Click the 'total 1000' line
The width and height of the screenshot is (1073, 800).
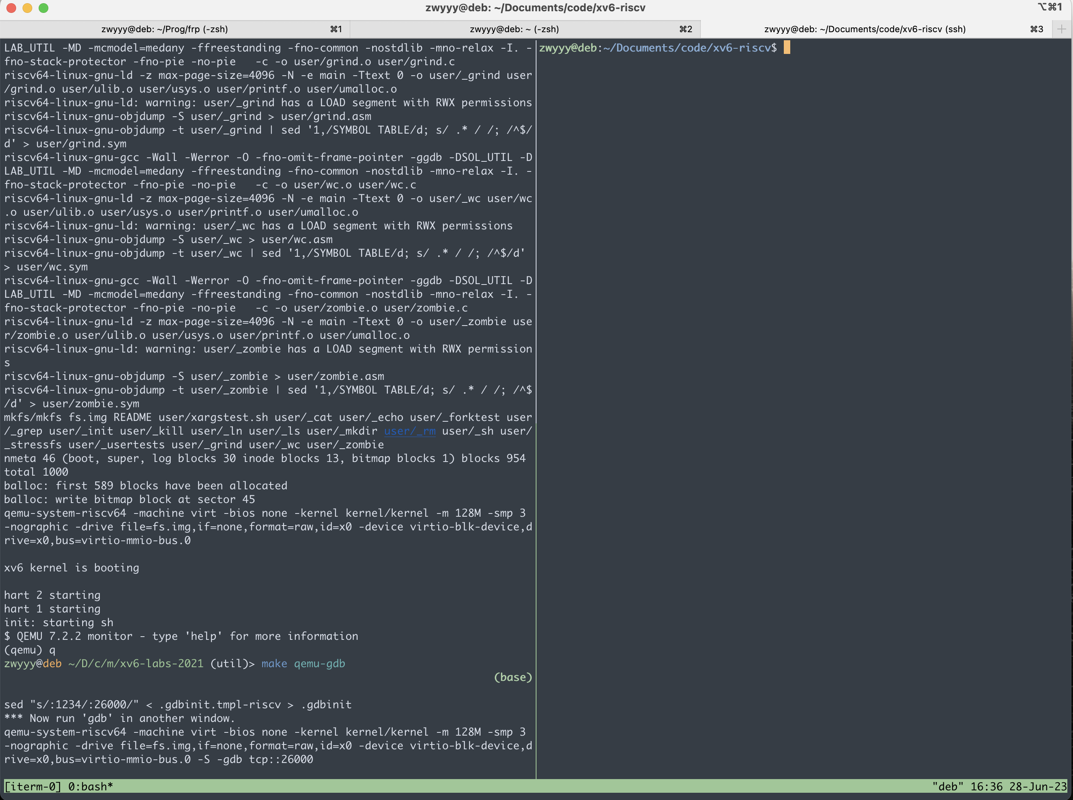(36, 472)
